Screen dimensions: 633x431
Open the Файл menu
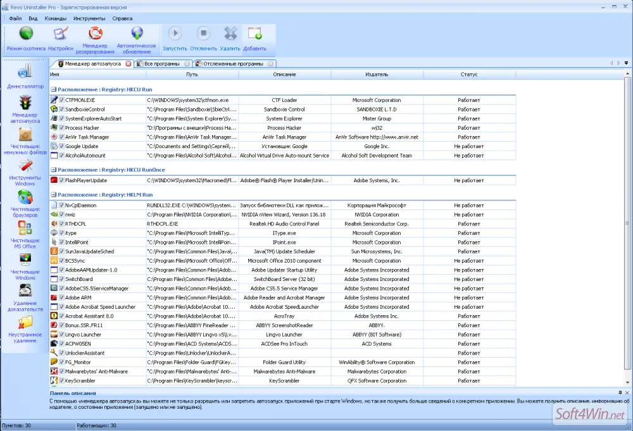(x=15, y=18)
